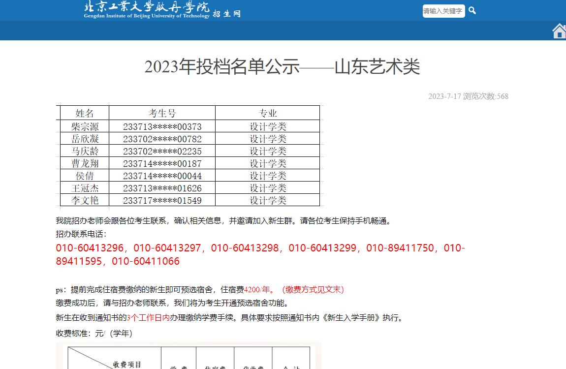Click phone number 010-60413299

coord(322,248)
